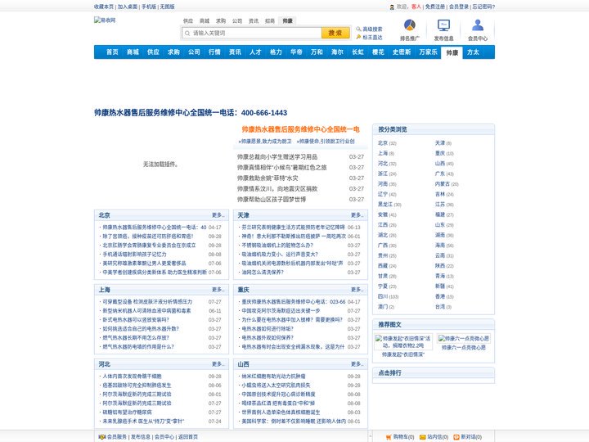Click thumbnail 帅康六一点亮微心愿
Screen dimensions: 589x442
click(464, 338)
